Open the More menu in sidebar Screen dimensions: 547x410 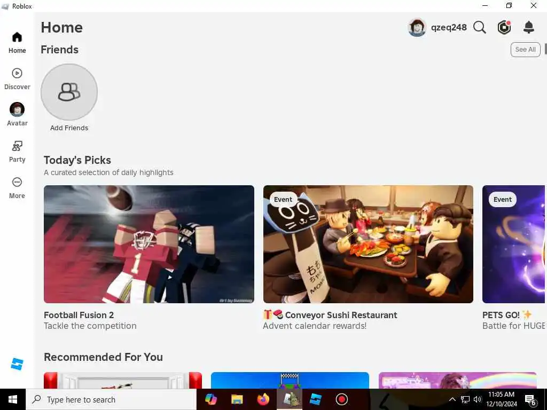click(x=17, y=188)
